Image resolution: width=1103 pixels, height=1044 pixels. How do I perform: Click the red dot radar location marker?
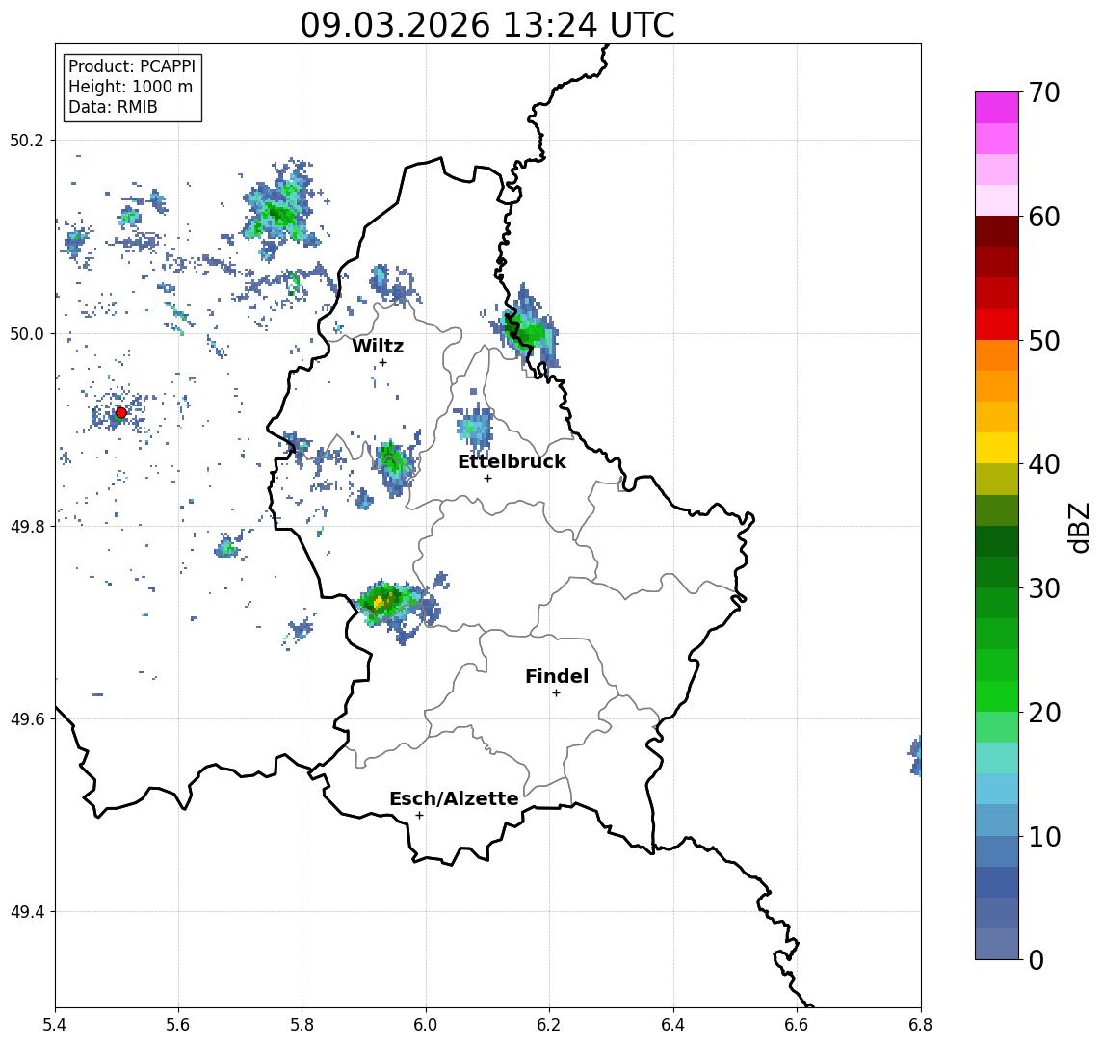(x=121, y=413)
